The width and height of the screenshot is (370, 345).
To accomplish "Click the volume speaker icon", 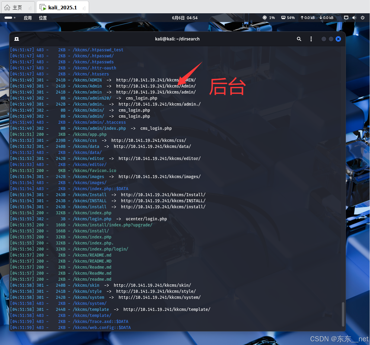I will pos(354,18).
